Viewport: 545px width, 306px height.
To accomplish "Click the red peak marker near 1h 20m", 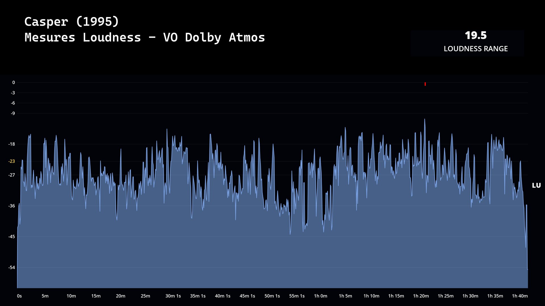I will coord(425,84).
